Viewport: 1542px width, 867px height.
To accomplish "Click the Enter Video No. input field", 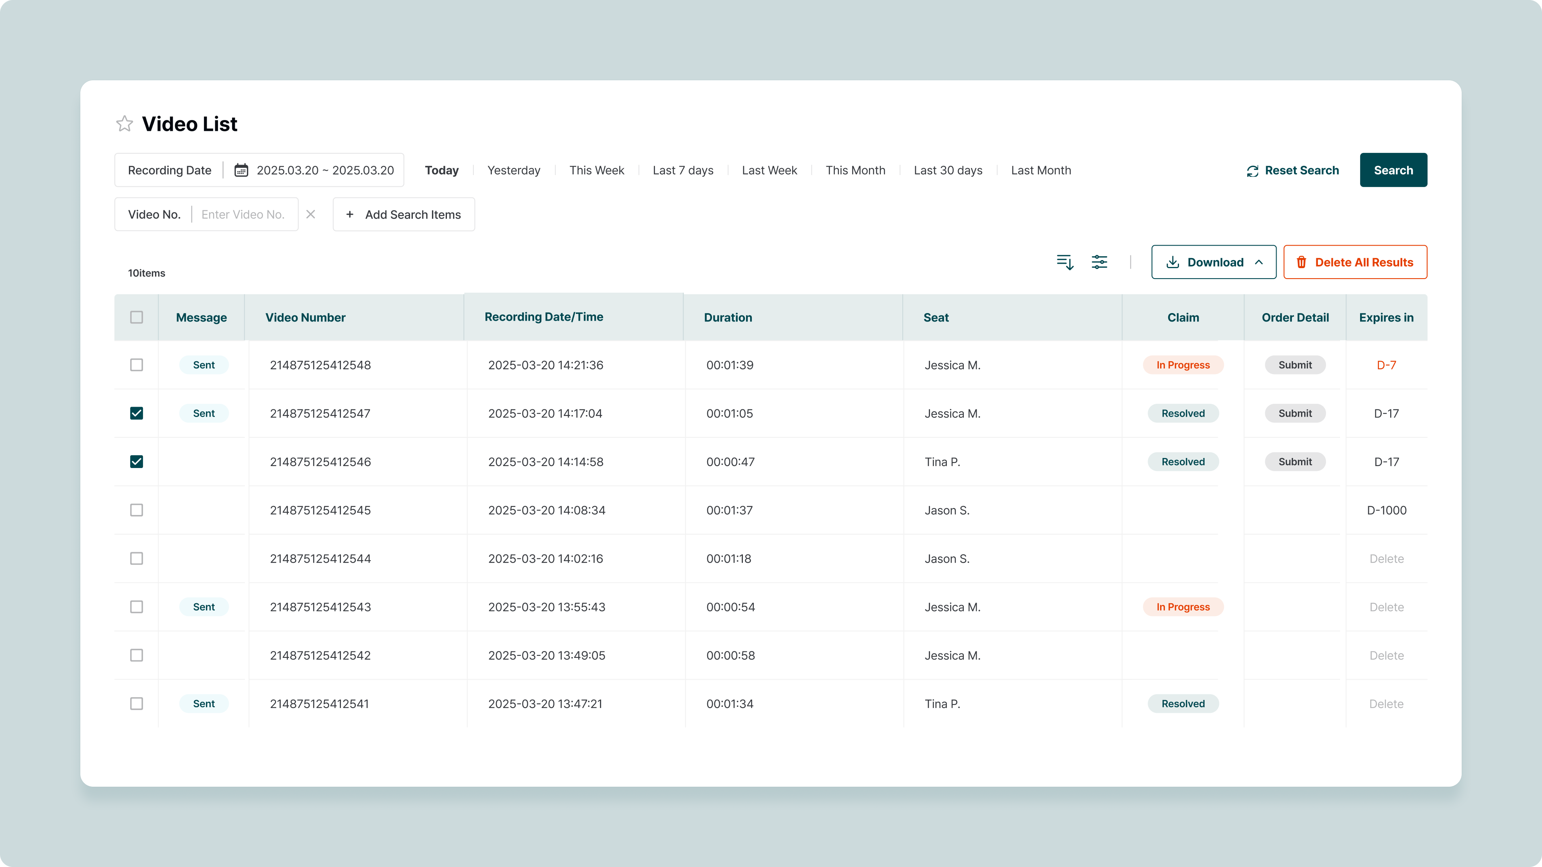I will [x=243, y=214].
